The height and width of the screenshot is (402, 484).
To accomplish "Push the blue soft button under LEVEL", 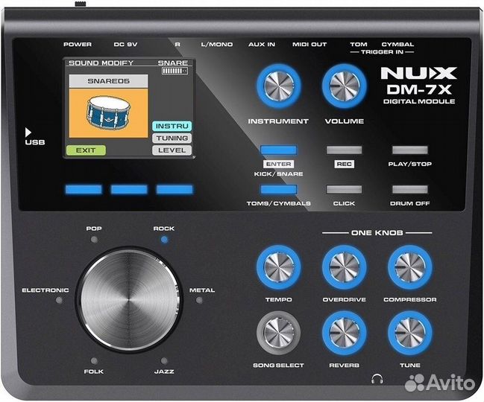I will click(175, 189).
